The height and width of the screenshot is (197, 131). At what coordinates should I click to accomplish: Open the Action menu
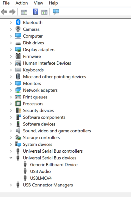tap(21, 3)
